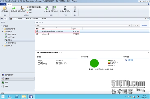Viewport: 150px width, 99px height.
Task: Open the address bar dropdown arrow
Action: point(146,19)
